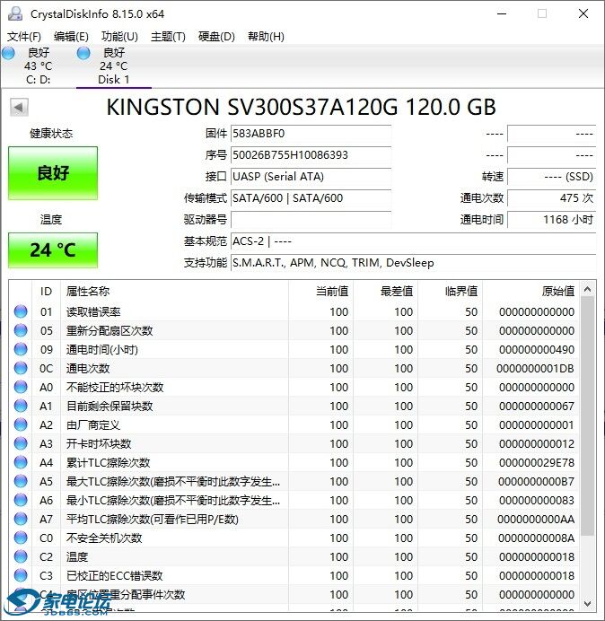This screenshot has width=605, height=621.
Task: Select attribute name 目前剩余保留块数
Action: (110, 406)
